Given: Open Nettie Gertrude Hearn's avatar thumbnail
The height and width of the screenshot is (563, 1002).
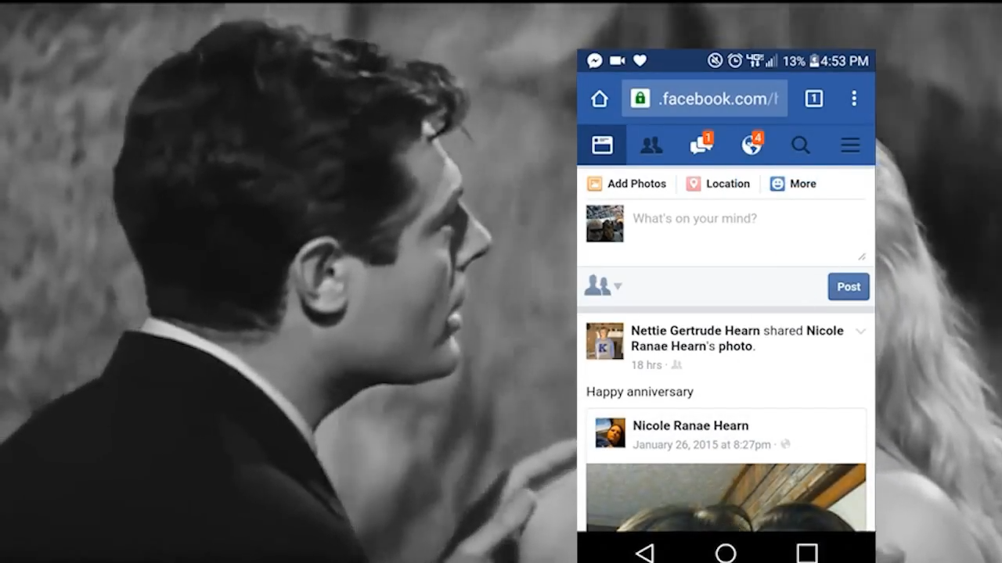Looking at the screenshot, I should (x=605, y=341).
